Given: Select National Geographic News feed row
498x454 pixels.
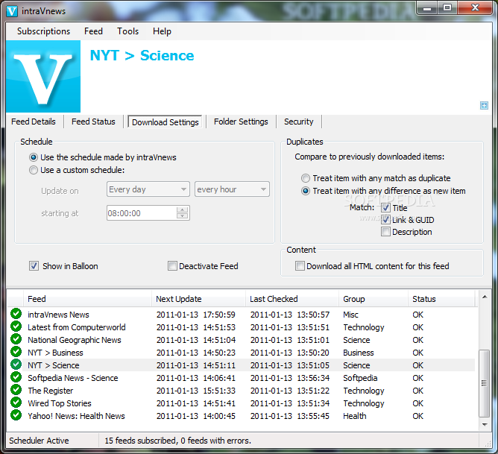Looking at the screenshot, I should point(241,340).
